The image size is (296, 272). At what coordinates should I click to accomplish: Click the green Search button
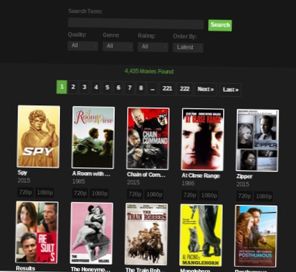click(x=220, y=25)
